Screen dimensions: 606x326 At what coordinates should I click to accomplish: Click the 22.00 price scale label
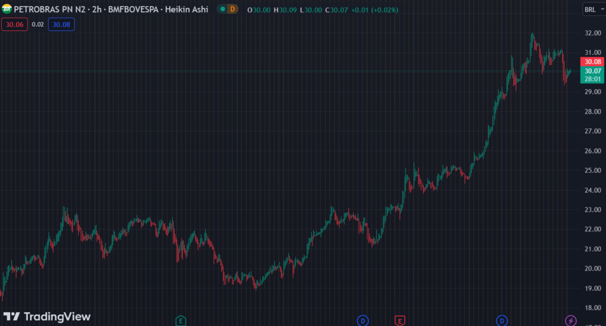click(593, 229)
